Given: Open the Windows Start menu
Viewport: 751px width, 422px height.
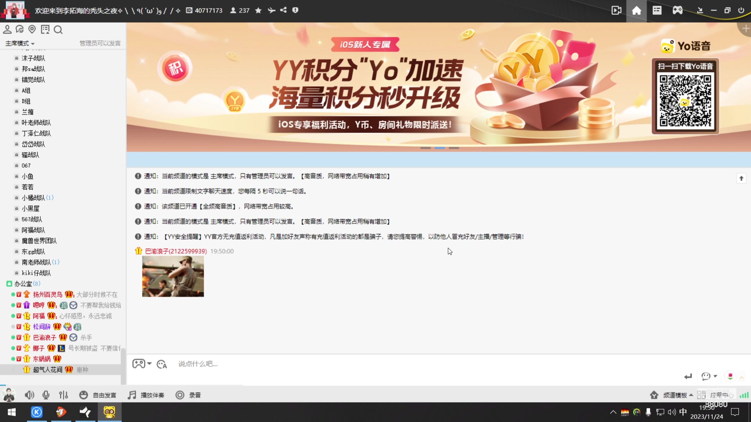Looking at the screenshot, I should click(x=11, y=412).
